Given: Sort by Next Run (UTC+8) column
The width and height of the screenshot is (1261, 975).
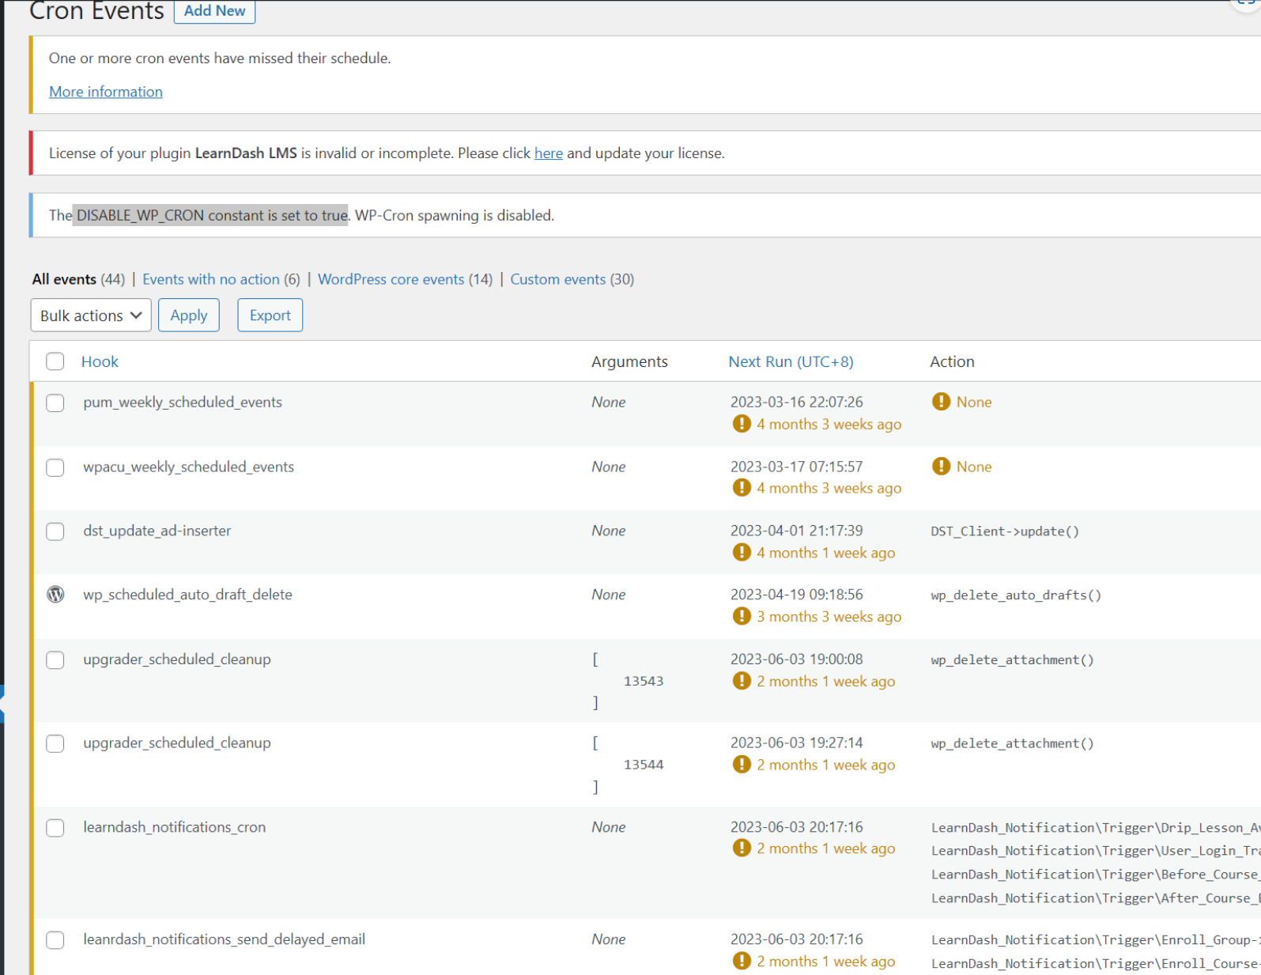Looking at the screenshot, I should (x=791, y=361).
